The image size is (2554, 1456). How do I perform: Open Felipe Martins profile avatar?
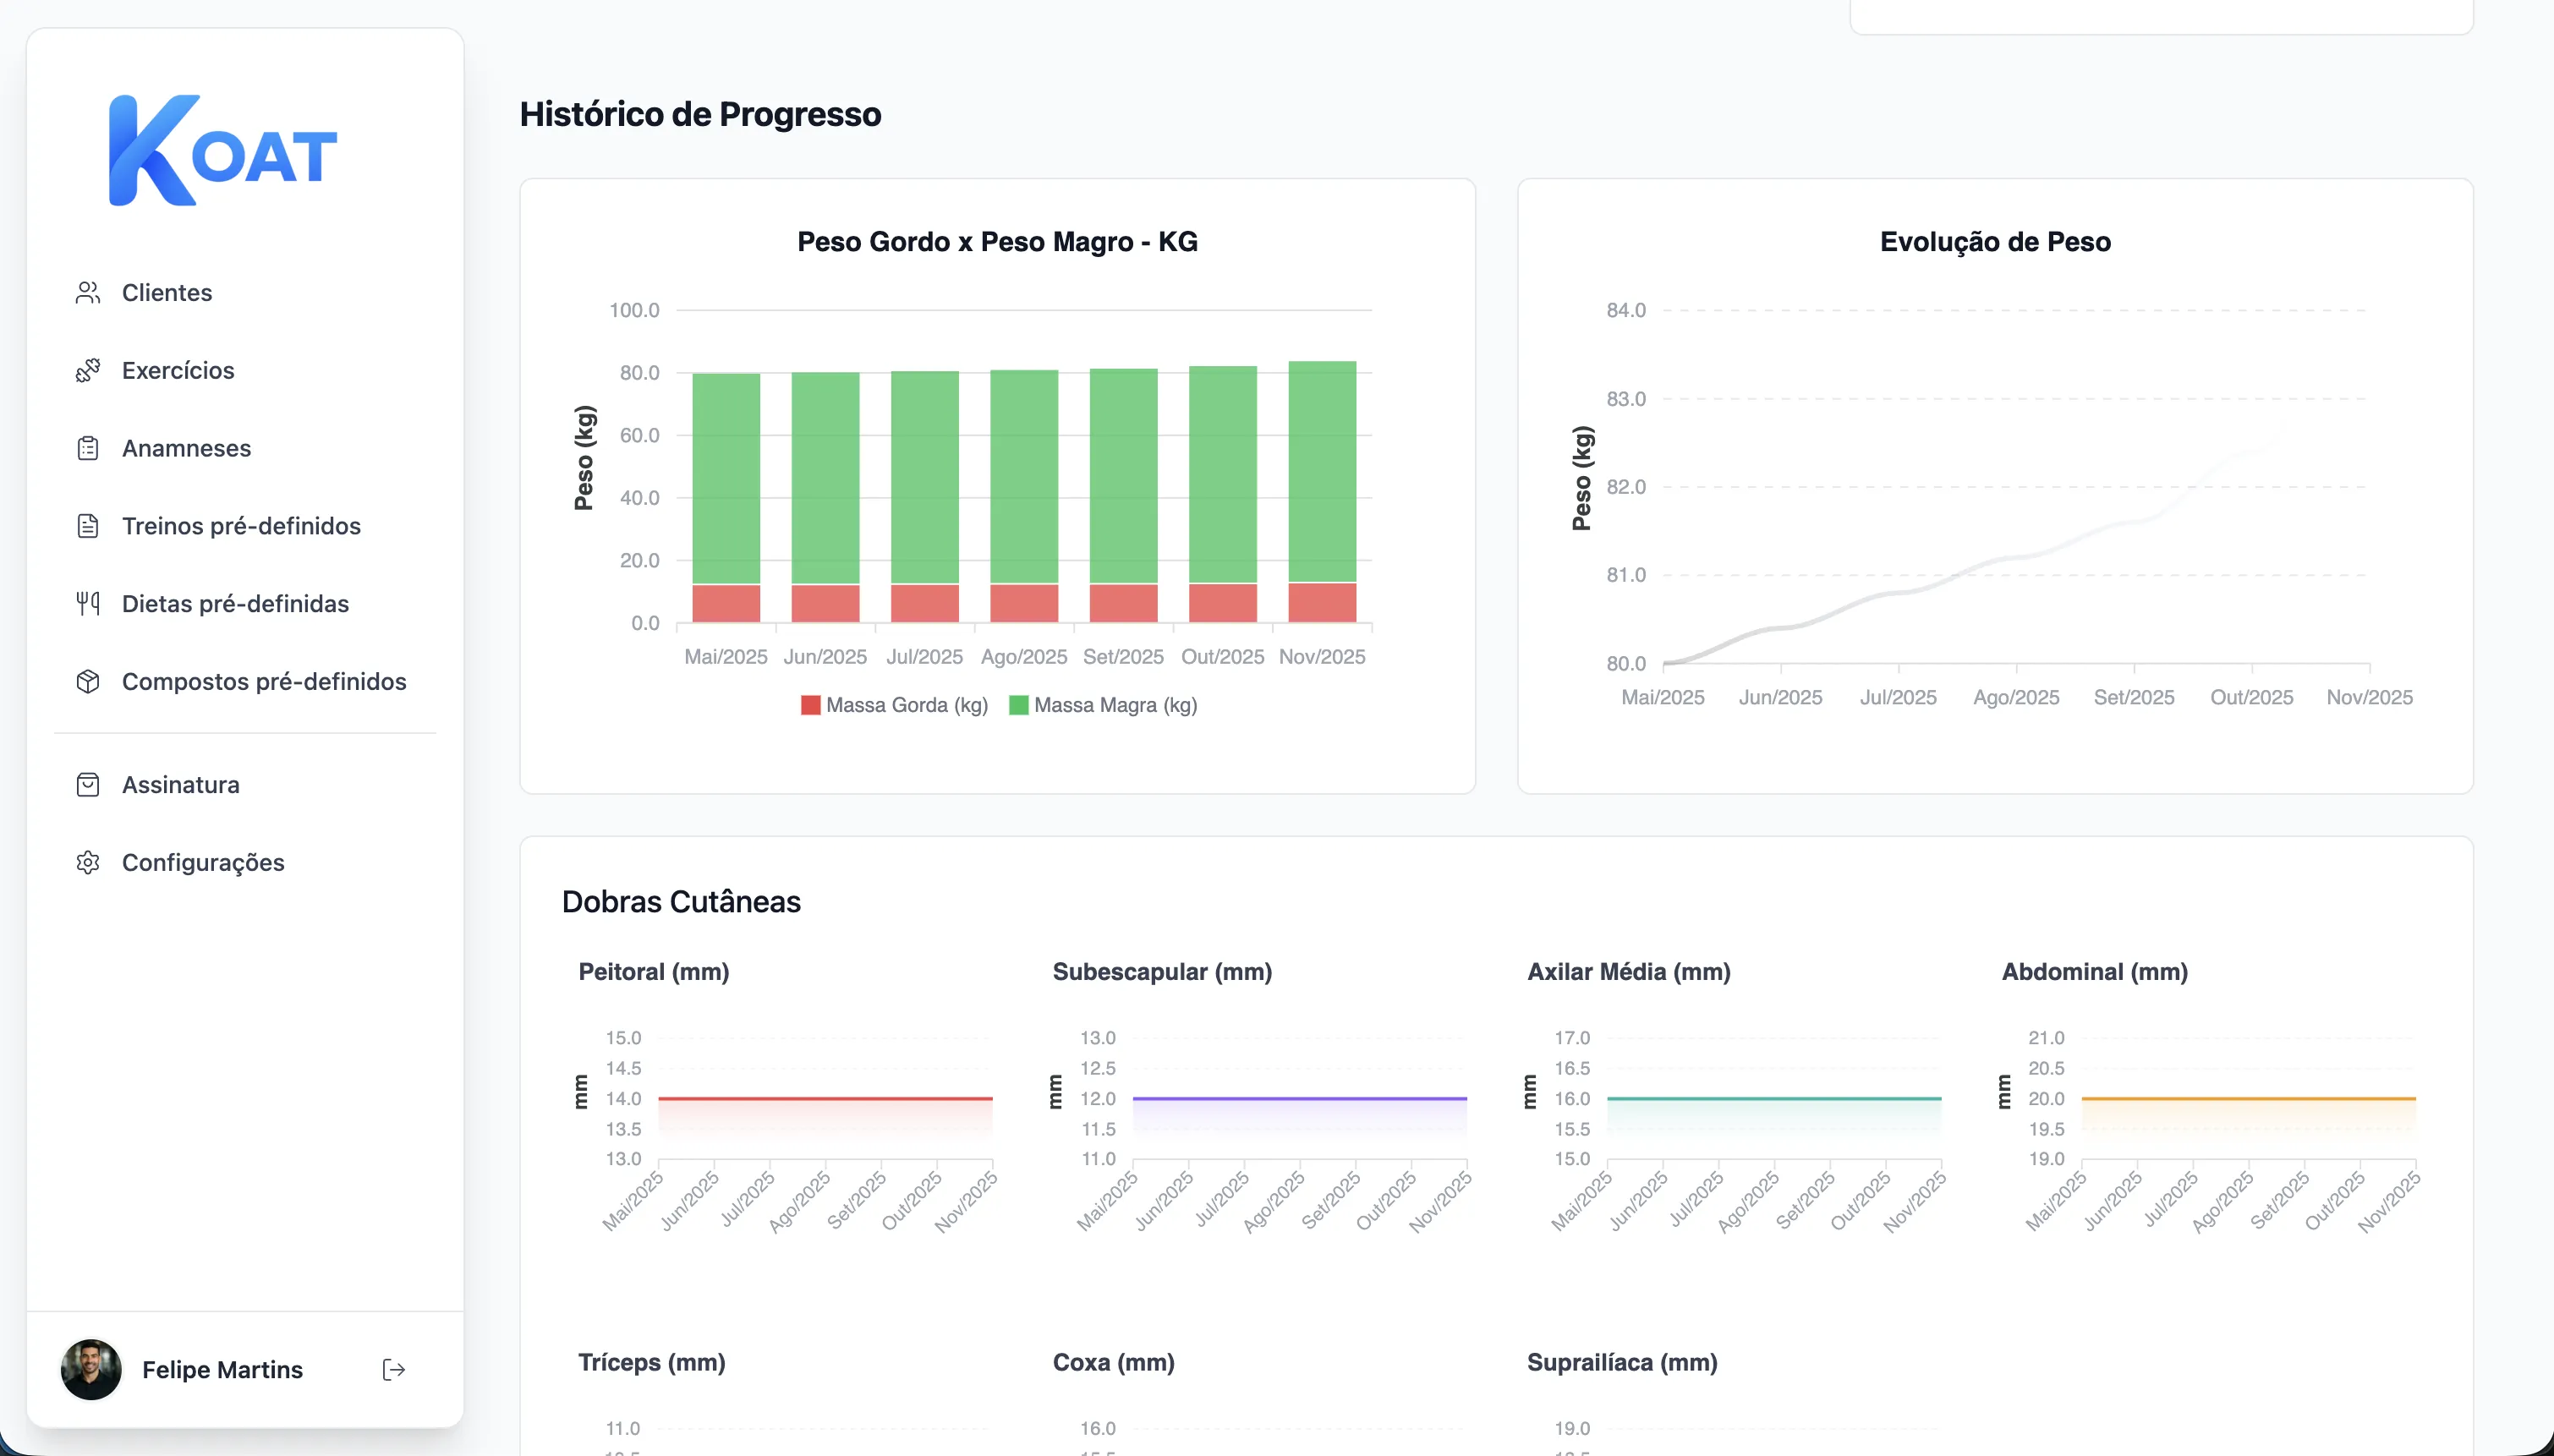pos(91,1369)
